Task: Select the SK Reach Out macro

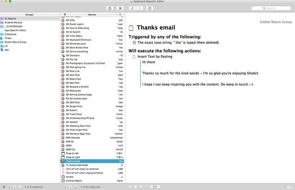Action: coord(92,79)
